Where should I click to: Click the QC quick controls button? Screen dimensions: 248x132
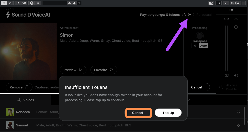point(233,3)
